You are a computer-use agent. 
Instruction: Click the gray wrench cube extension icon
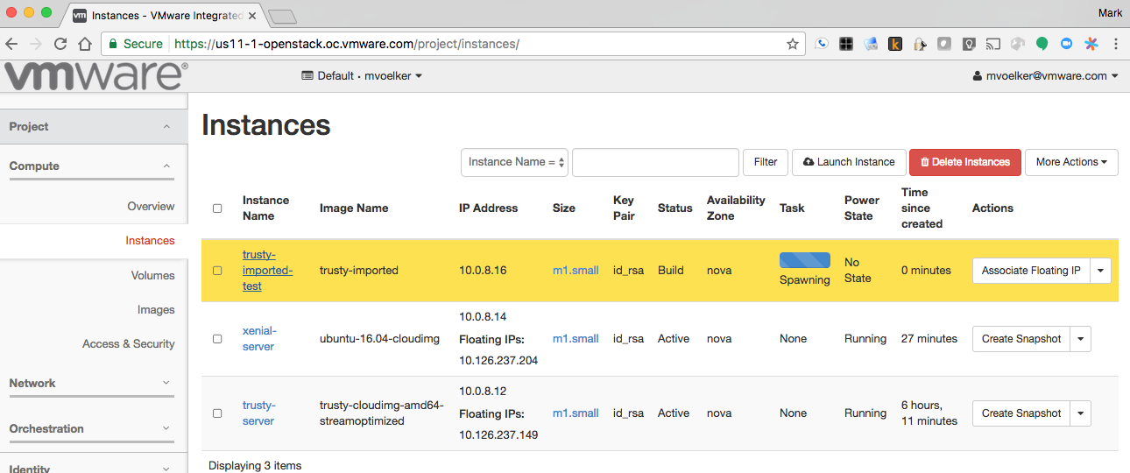(1018, 44)
